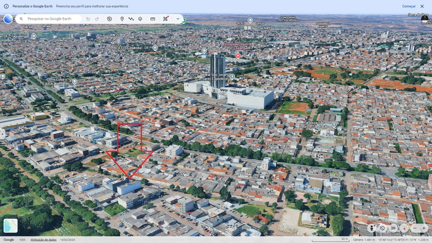Screen dimensions: 432x243
Task: Expand the toolbar blue chevron dropdown
Action: click(178, 19)
